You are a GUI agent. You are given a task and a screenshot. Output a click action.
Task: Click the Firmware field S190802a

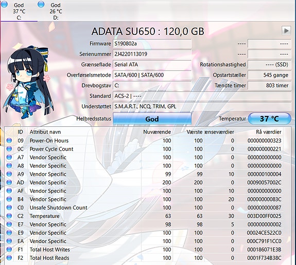(152, 44)
